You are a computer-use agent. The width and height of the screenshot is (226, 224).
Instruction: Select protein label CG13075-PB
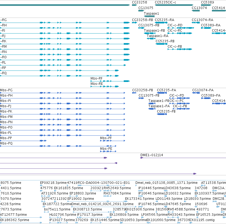(x=149, y=96)
